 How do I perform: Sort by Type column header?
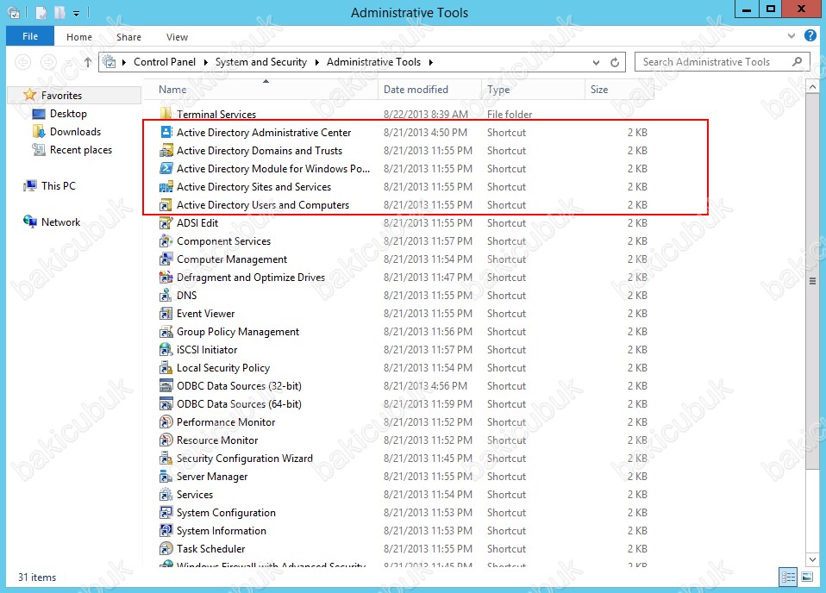pyautogui.click(x=533, y=90)
